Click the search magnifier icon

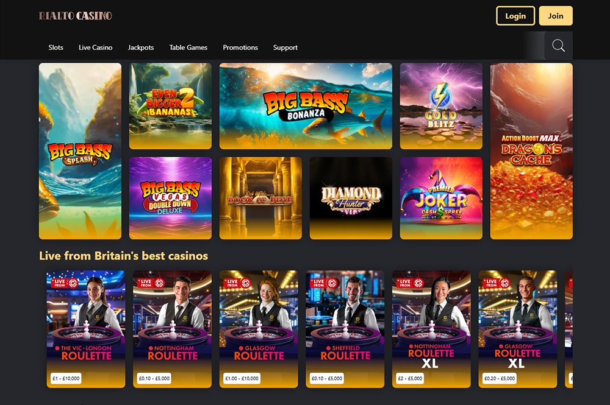coord(558,46)
